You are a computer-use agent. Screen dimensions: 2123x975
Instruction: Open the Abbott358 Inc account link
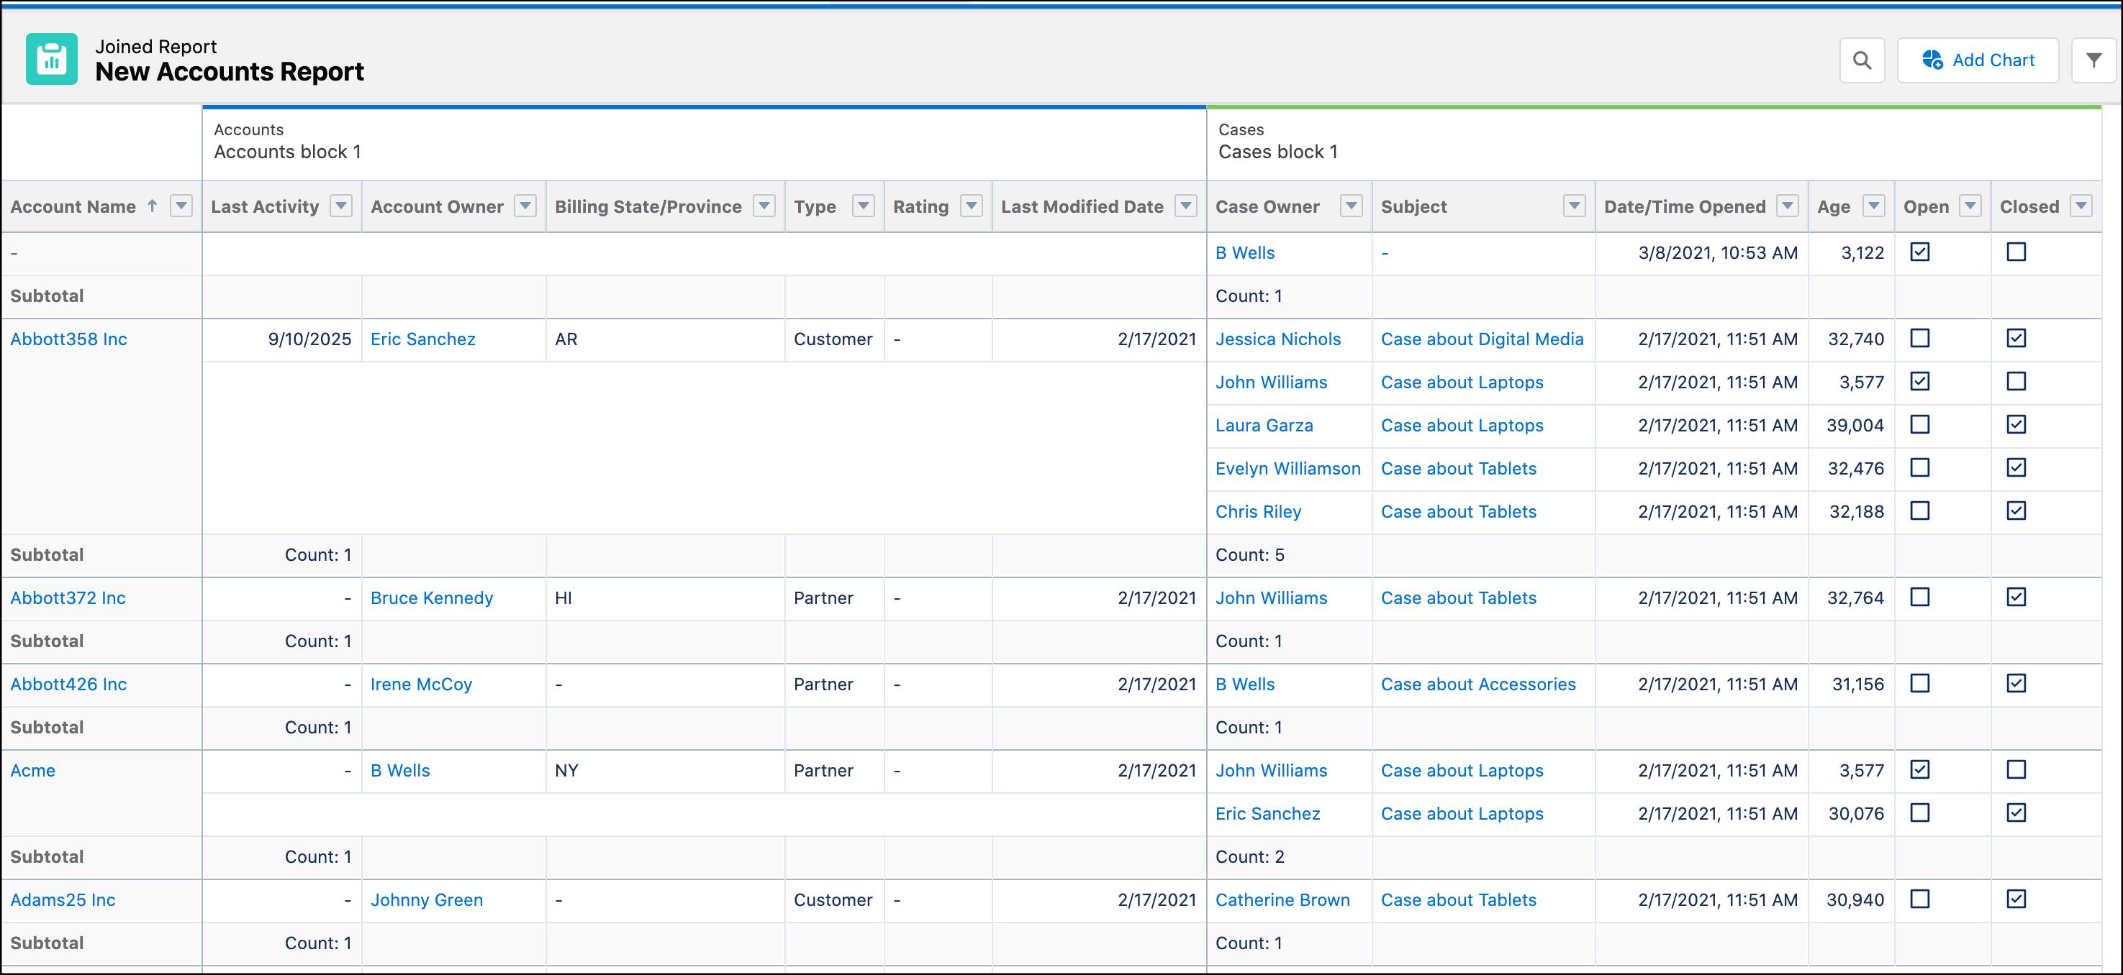(x=68, y=339)
